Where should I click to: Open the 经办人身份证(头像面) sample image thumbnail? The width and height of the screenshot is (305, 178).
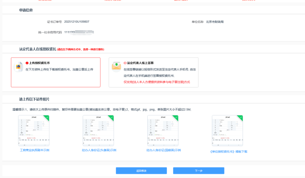tap(98, 131)
